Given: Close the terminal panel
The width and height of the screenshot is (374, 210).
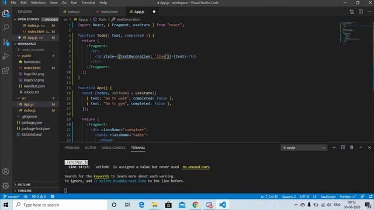Looking at the screenshot, I should click(369, 148).
